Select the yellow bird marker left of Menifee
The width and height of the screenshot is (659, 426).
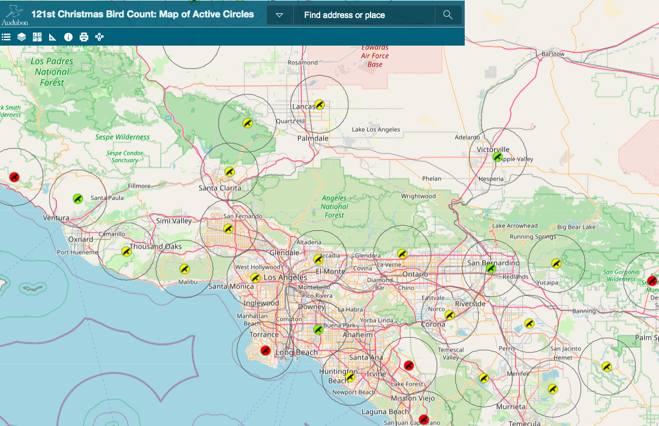point(484,378)
